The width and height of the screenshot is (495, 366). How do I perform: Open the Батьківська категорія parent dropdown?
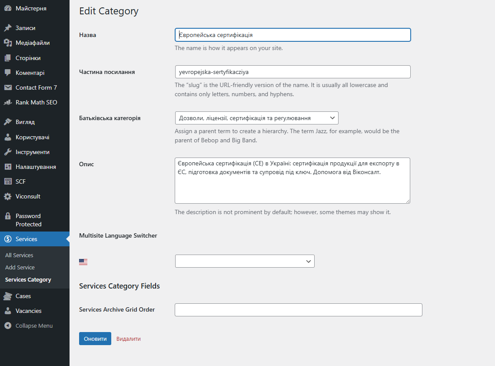coord(256,118)
